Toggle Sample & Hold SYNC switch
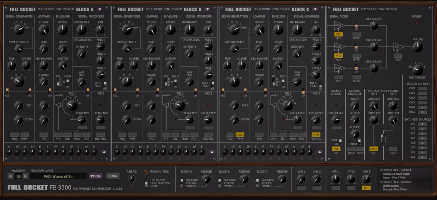Screen dimensions: 437x200 pos(341,142)
